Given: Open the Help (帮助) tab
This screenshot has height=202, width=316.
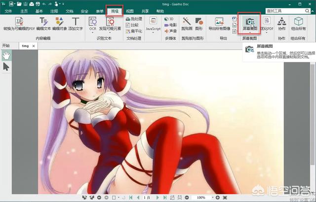Looking at the screenshot, I should click(x=160, y=11).
